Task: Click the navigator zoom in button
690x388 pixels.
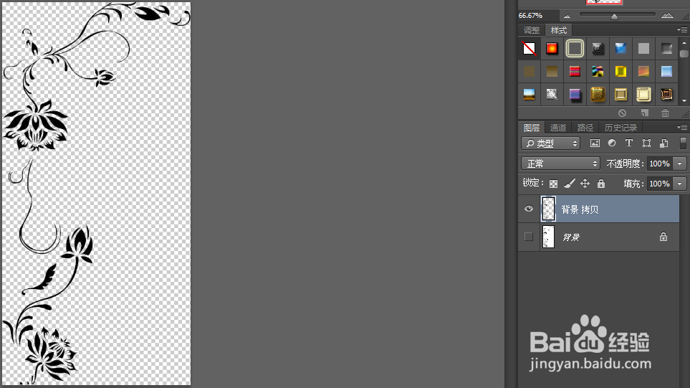Action: point(667,16)
